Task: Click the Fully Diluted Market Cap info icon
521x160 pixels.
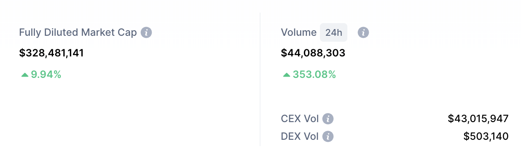Action: tap(146, 32)
